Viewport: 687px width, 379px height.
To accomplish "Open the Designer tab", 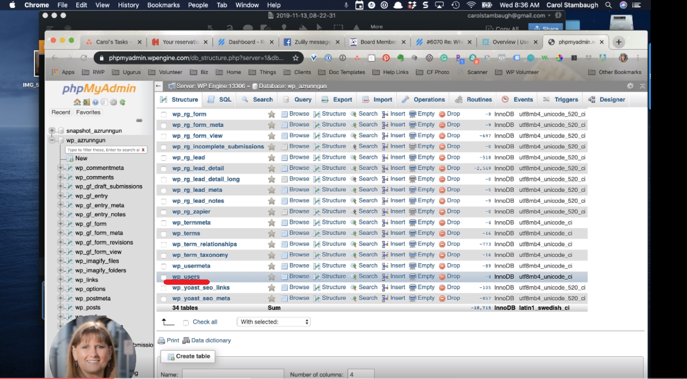I will [x=607, y=100].
